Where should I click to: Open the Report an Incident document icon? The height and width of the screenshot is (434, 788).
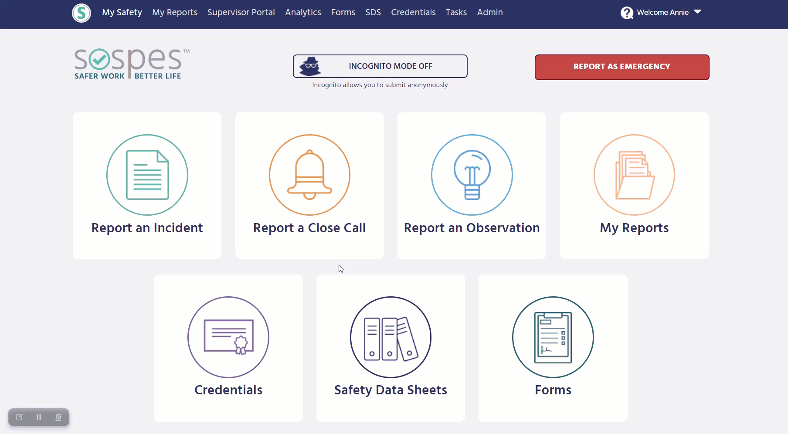pos(147,175)
